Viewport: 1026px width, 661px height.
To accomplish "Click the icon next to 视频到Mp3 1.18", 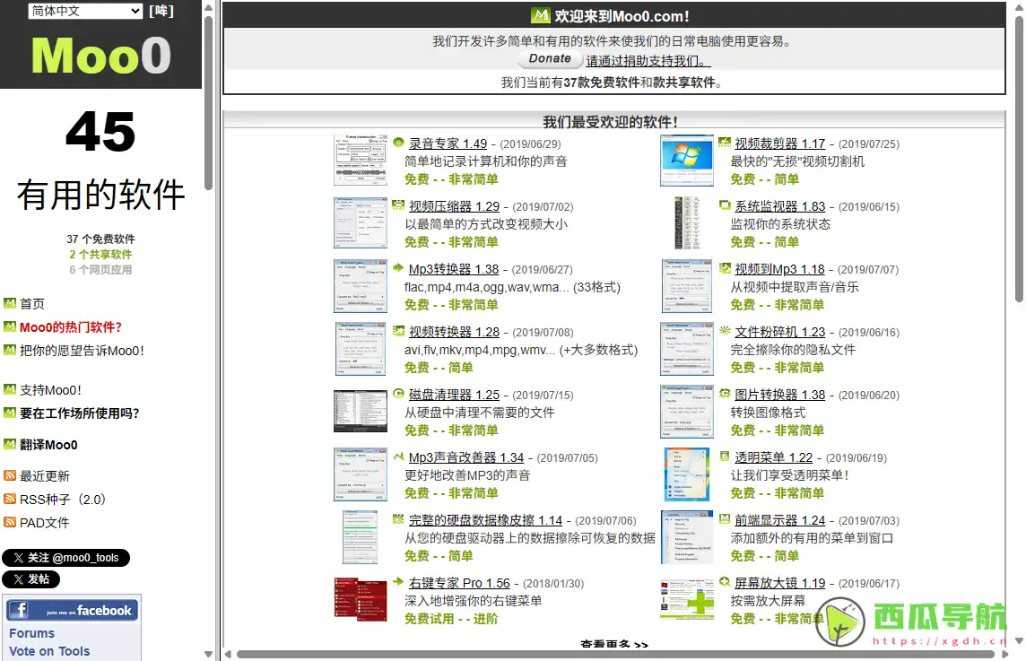I will click(725, 267).
